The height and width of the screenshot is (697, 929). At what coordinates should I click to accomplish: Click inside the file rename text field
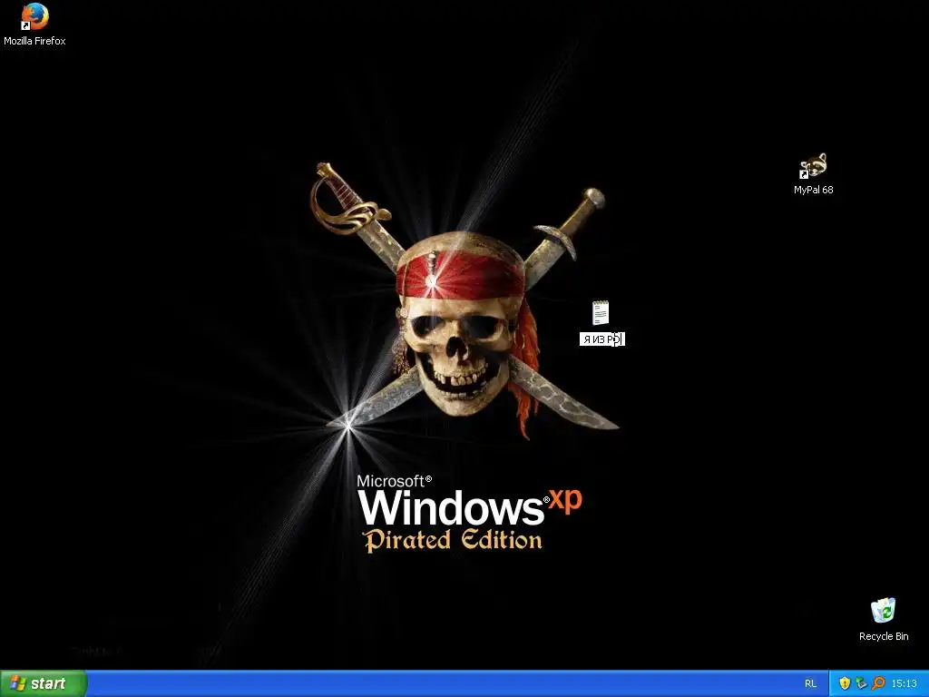(602, 339)
